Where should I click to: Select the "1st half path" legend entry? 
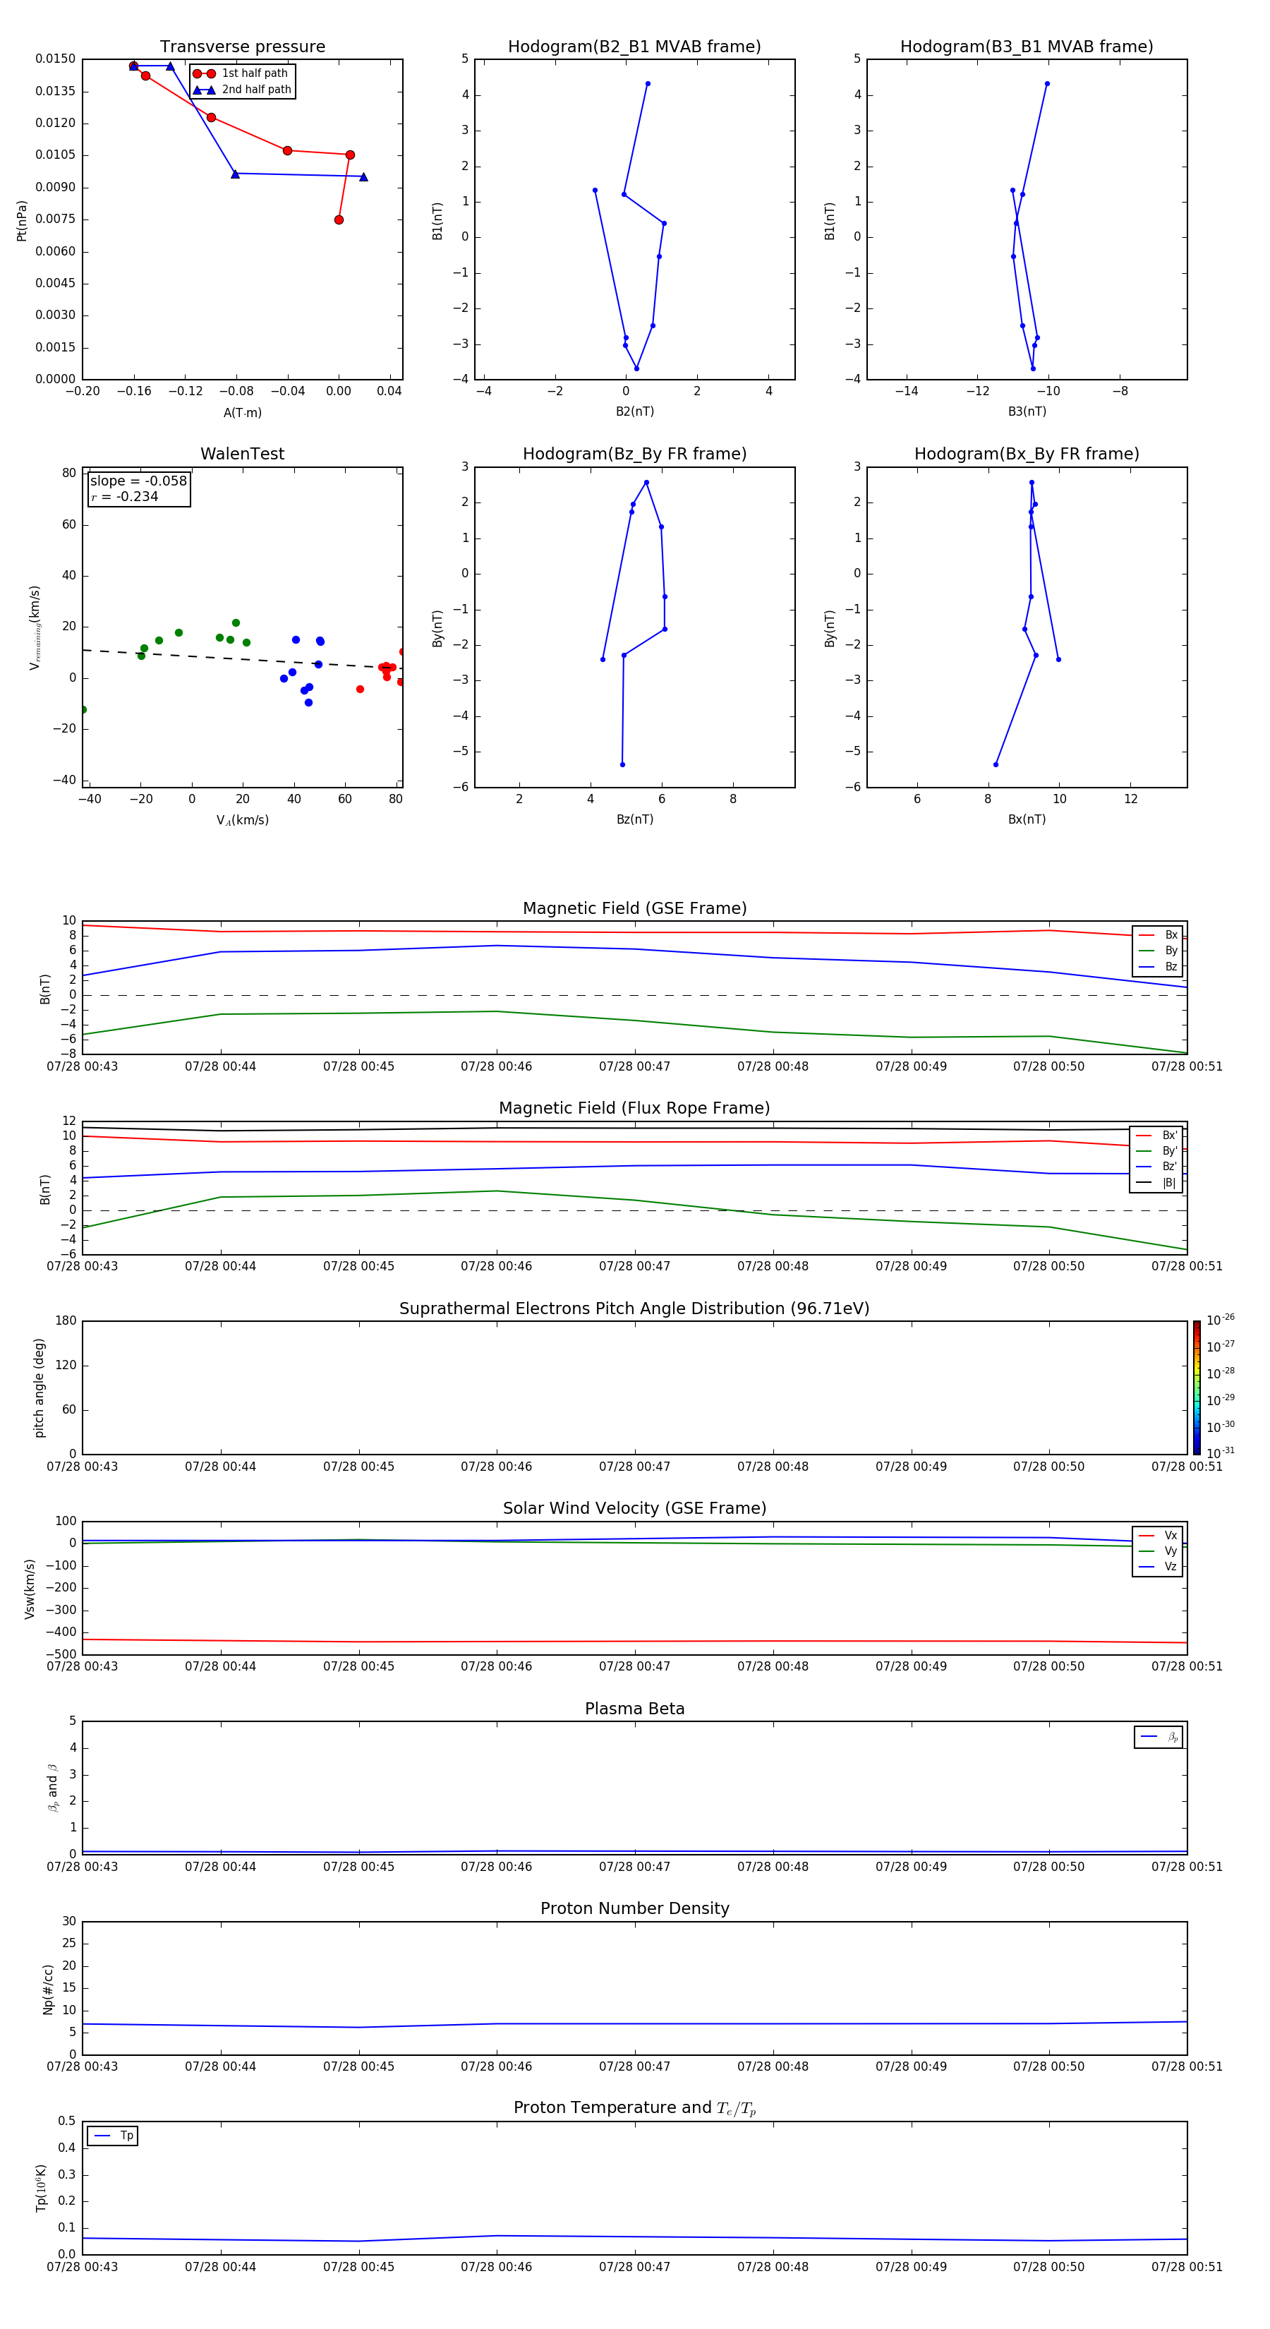241,73
